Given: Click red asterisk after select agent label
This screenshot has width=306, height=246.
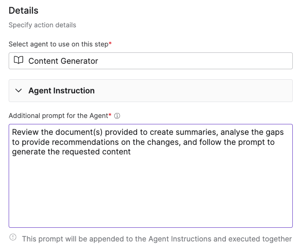Looking at the screenshot, I should pos(110,43).
